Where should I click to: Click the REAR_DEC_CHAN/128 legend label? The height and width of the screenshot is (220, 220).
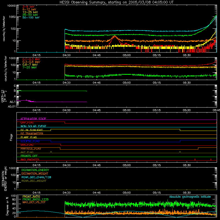tap(36, 177)
